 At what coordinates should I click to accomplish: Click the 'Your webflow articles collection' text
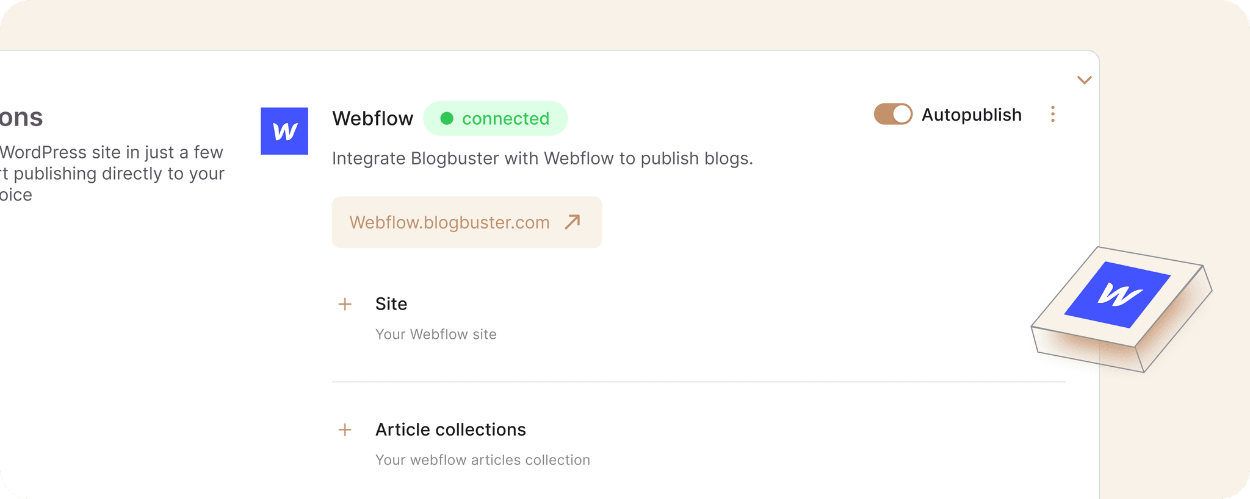(482, 460)
